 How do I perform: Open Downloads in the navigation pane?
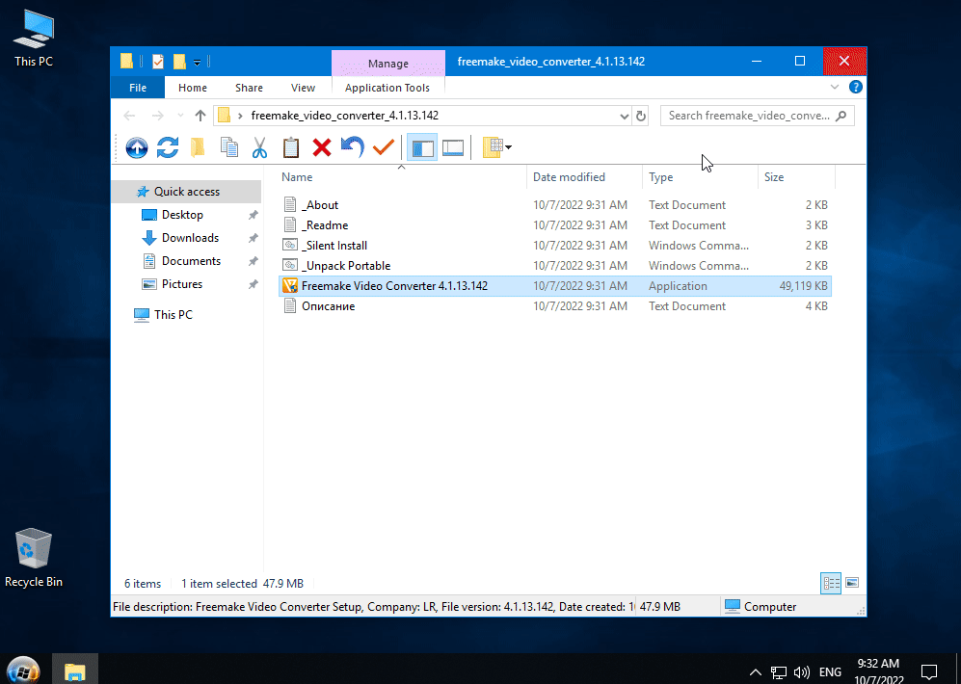click(190, 238)
